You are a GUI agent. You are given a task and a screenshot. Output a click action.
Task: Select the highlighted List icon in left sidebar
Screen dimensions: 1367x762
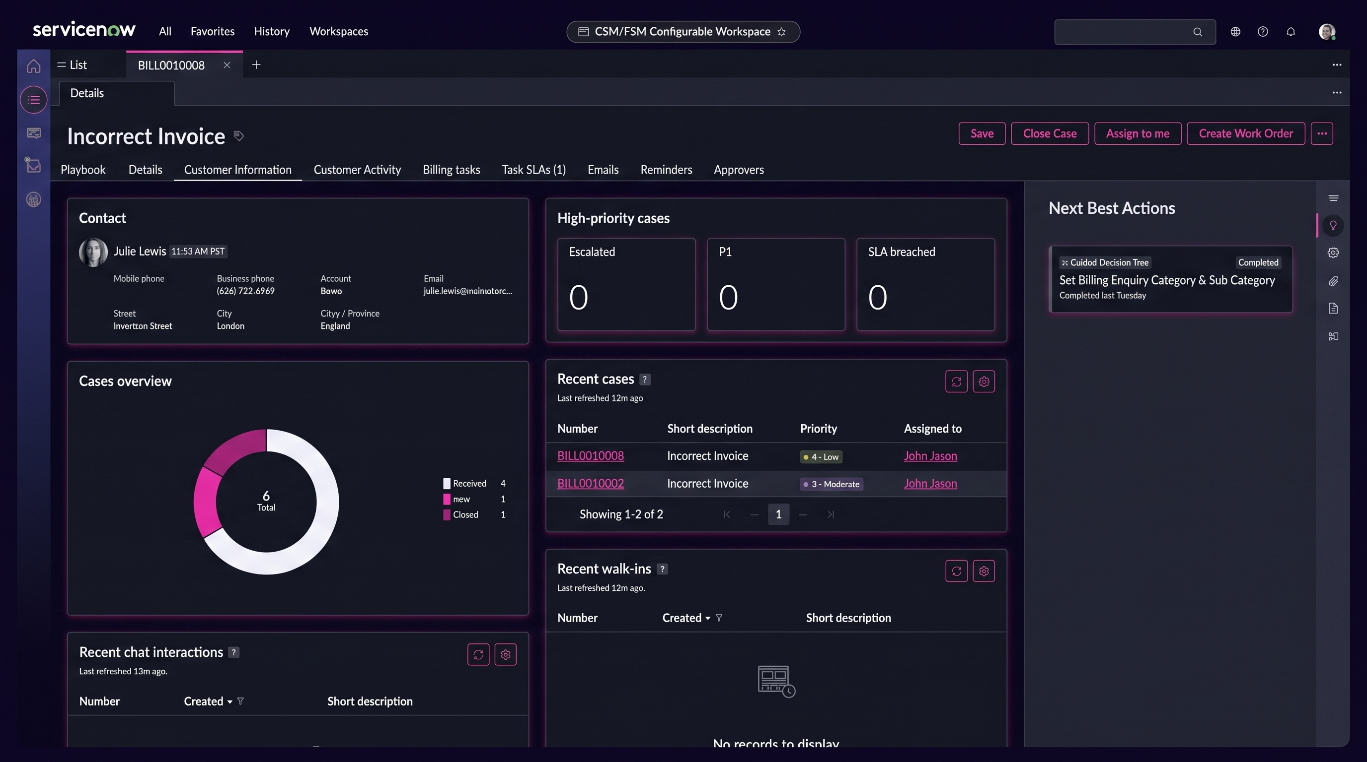tap(33, 100)
